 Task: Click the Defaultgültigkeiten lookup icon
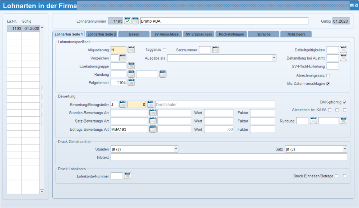tap(344, 50)
